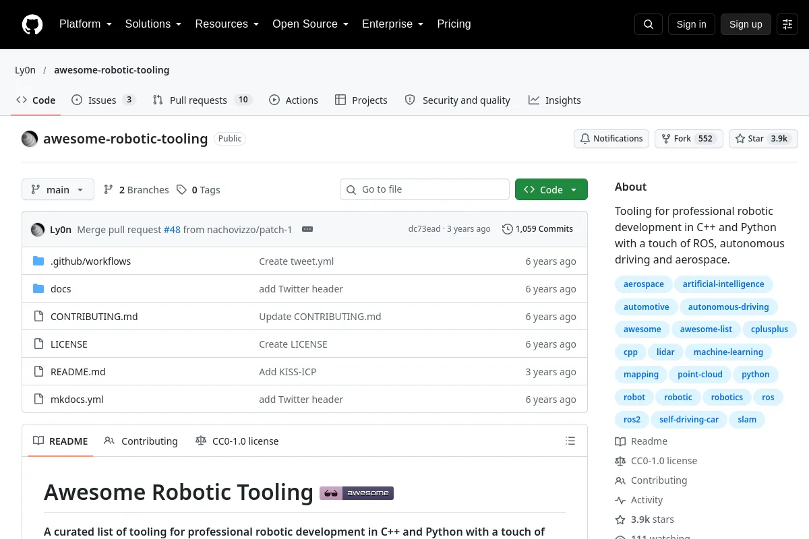
Task: Click the slam topic tag
Action: pos(747,420)
